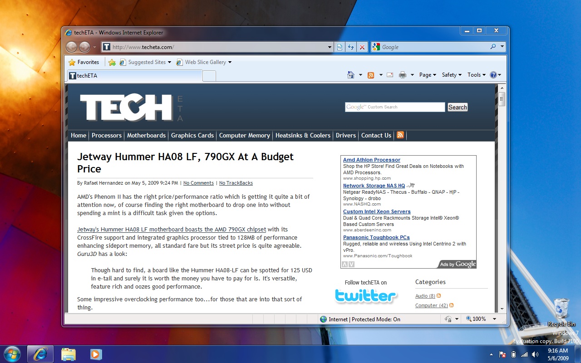Image resolution: width=581 pixels, height=363 pixels.
Task: Click the TECH ETA site logo
Action: point(132,108)
